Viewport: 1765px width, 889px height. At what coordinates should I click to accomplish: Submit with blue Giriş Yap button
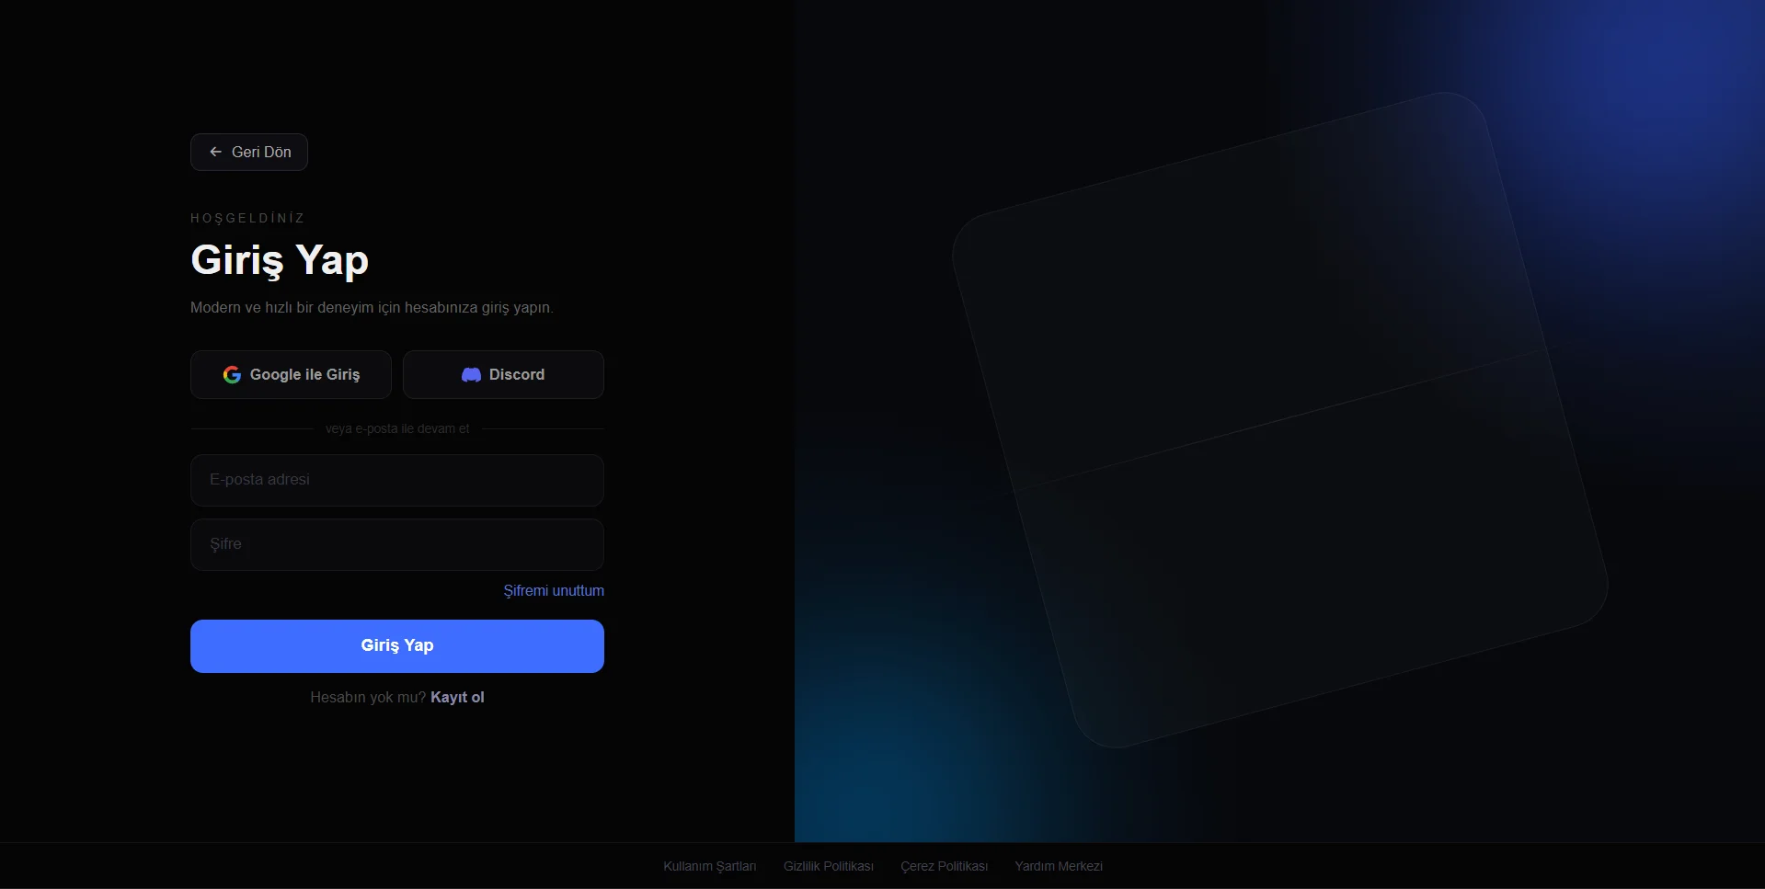coord(397,645)
